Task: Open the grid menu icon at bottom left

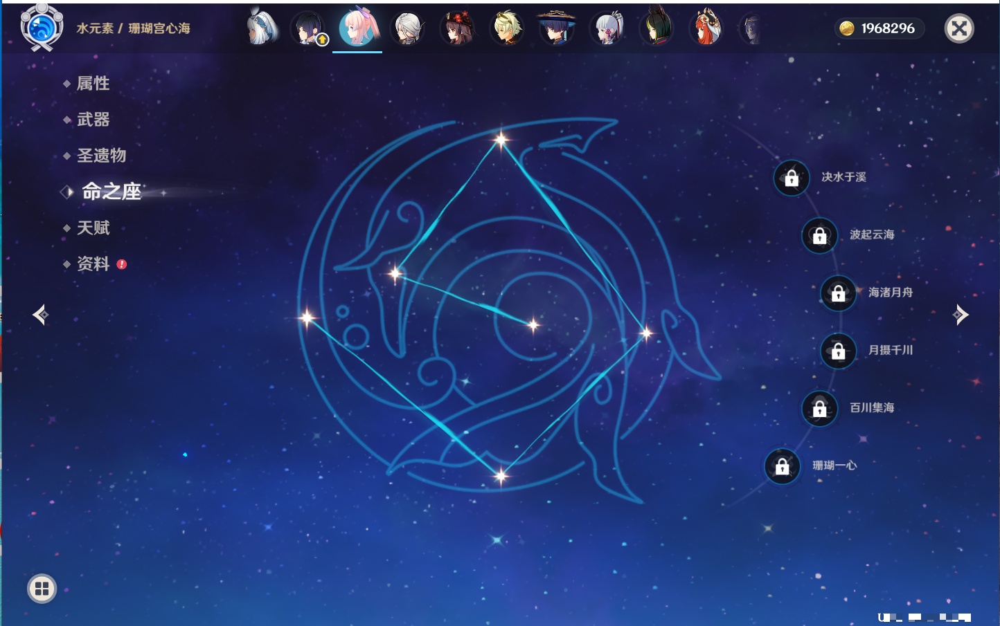Action: tap(42, 589)
